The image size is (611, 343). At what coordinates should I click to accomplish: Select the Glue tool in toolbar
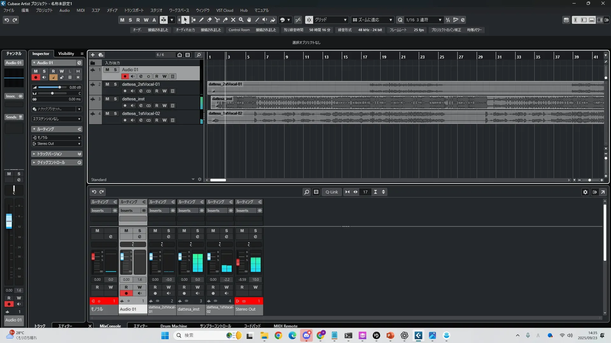(225, 20)
